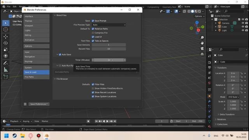Open the Tool properties tab icon
Viewport: 249px width, 140px height.
tap(209, 56)
